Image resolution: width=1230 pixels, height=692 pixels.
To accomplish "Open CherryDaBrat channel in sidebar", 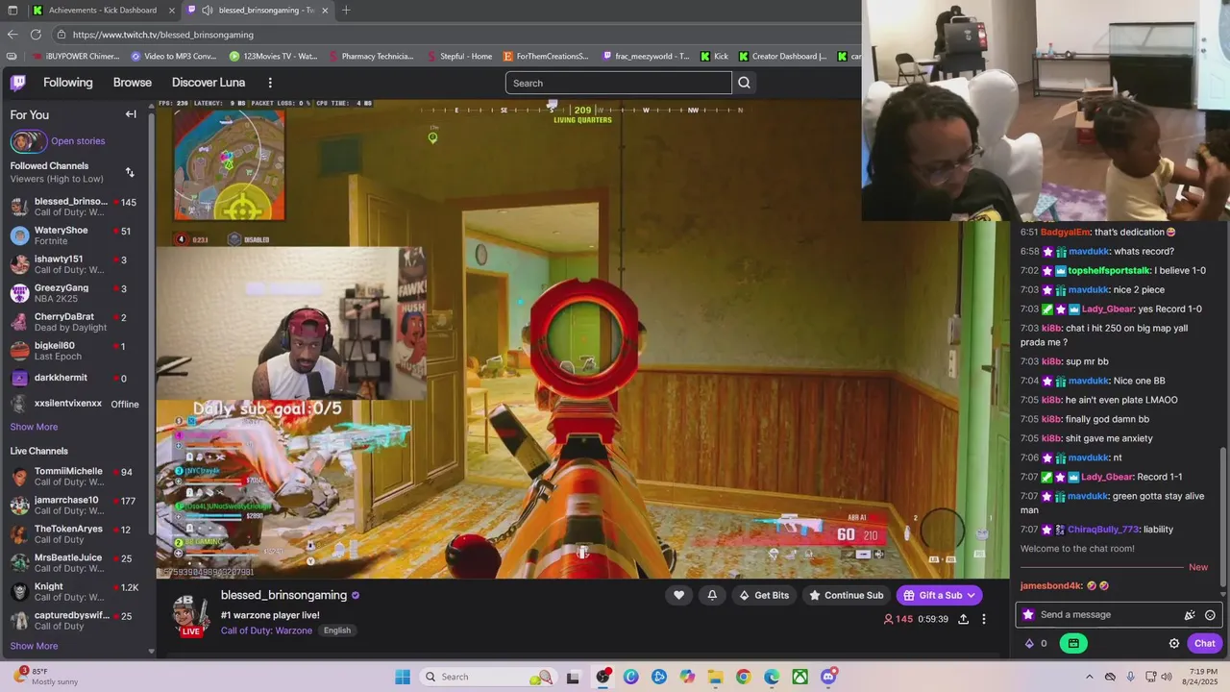I will [77, 322].
